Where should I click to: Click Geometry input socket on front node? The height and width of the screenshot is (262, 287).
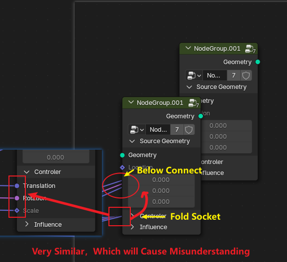[x=122, y=155]
